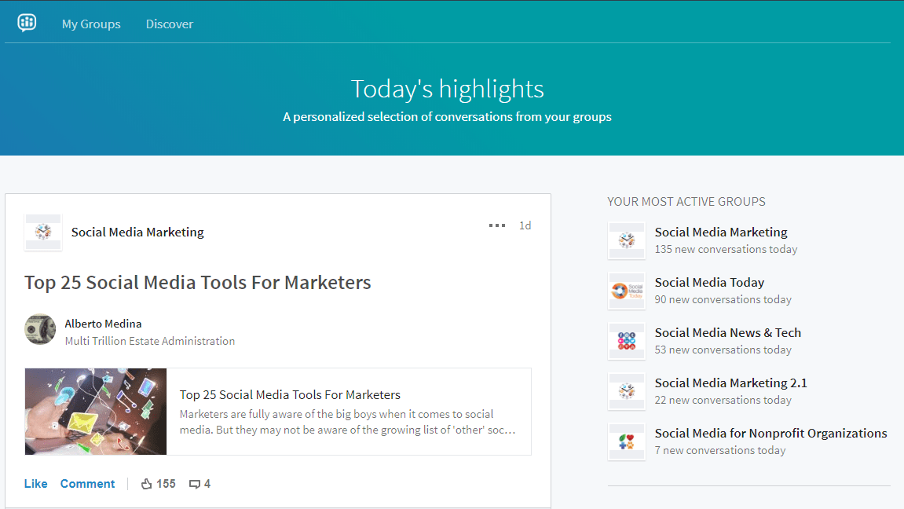Open the Social Media Marketing 2.1 group
Image resolution: width=904 pixels, height=509 pixels.
pos(730,383)
